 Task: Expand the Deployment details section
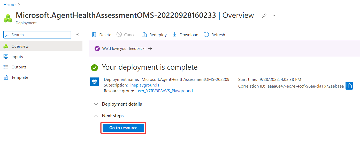96,104
